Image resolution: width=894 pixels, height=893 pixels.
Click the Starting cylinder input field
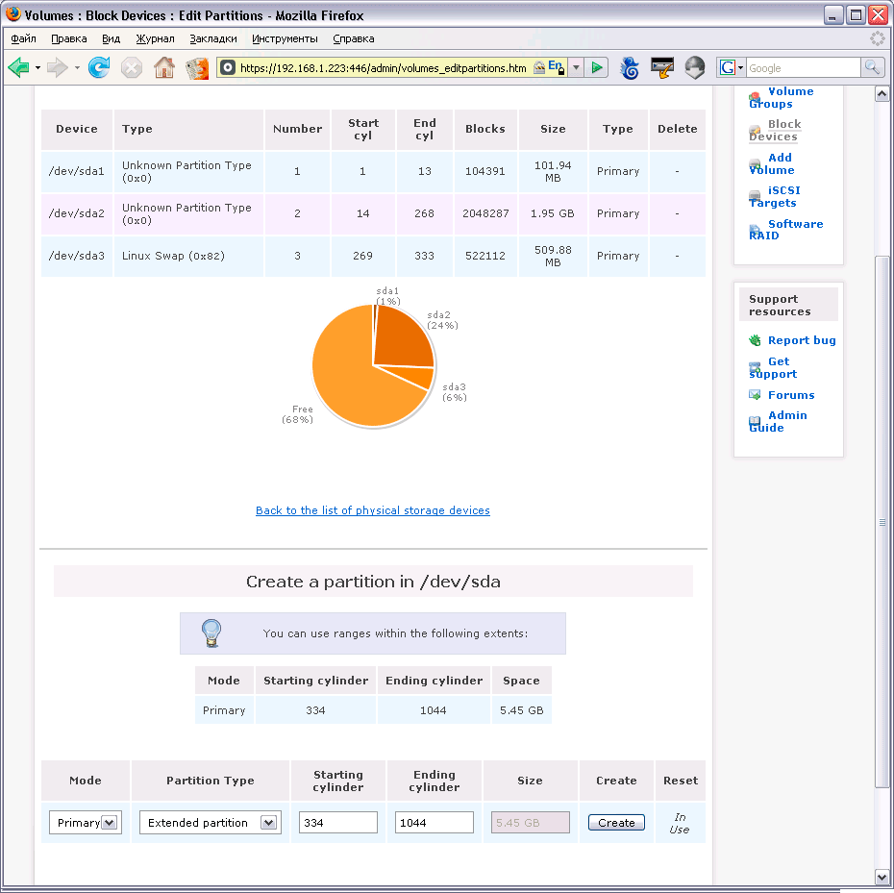337,823
